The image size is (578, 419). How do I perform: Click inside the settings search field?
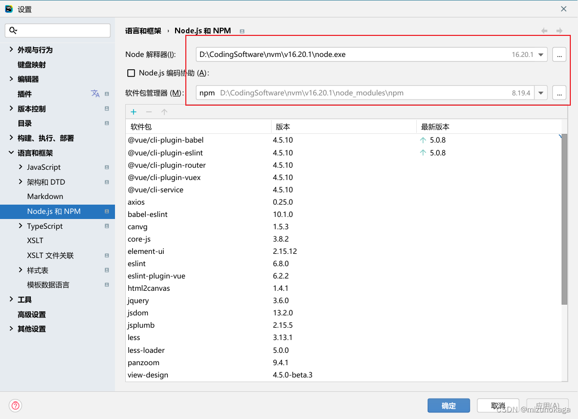(x=57, y=30)
